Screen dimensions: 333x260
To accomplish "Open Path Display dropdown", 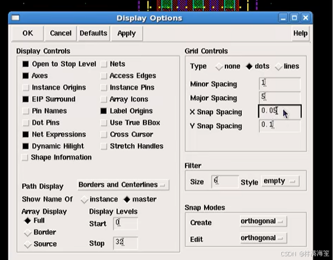I will (x=123, y=185).
